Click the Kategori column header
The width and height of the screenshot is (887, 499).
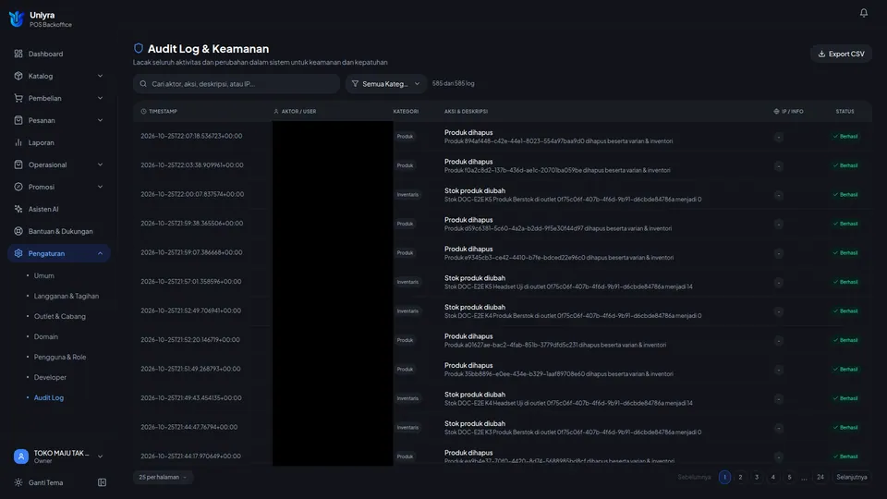406,112
